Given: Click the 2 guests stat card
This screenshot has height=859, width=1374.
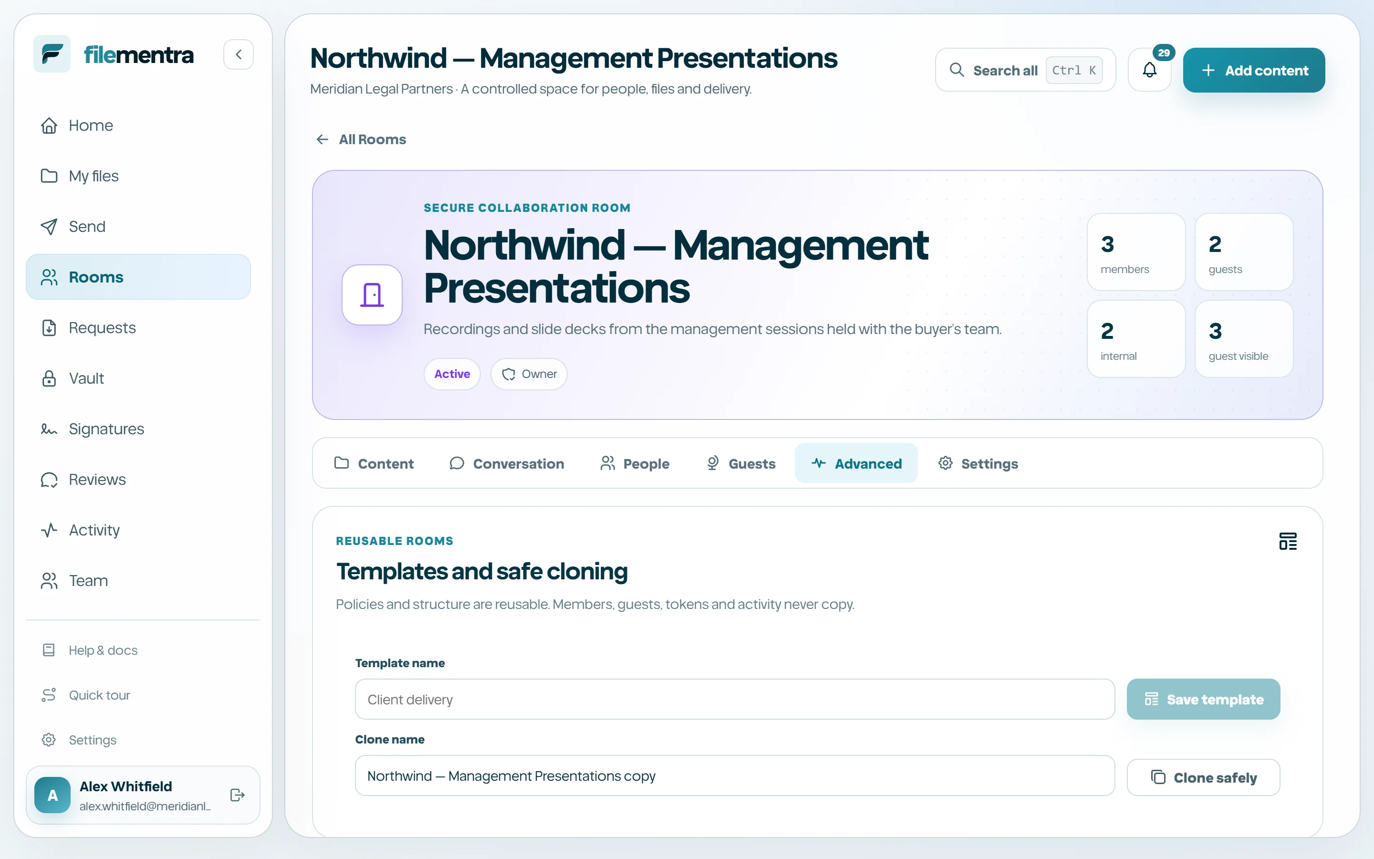Looking at the screenshot, I should 1244,251.
